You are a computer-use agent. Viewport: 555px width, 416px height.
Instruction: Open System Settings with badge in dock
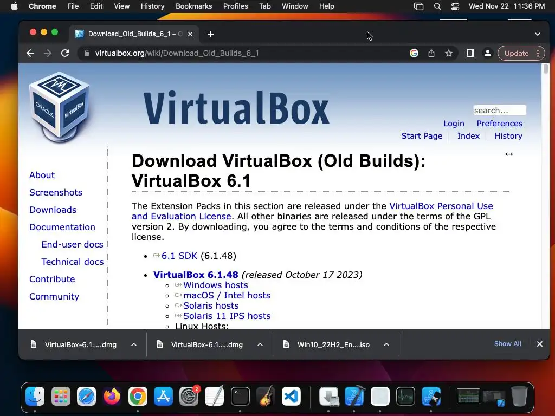tap(189, 396)
